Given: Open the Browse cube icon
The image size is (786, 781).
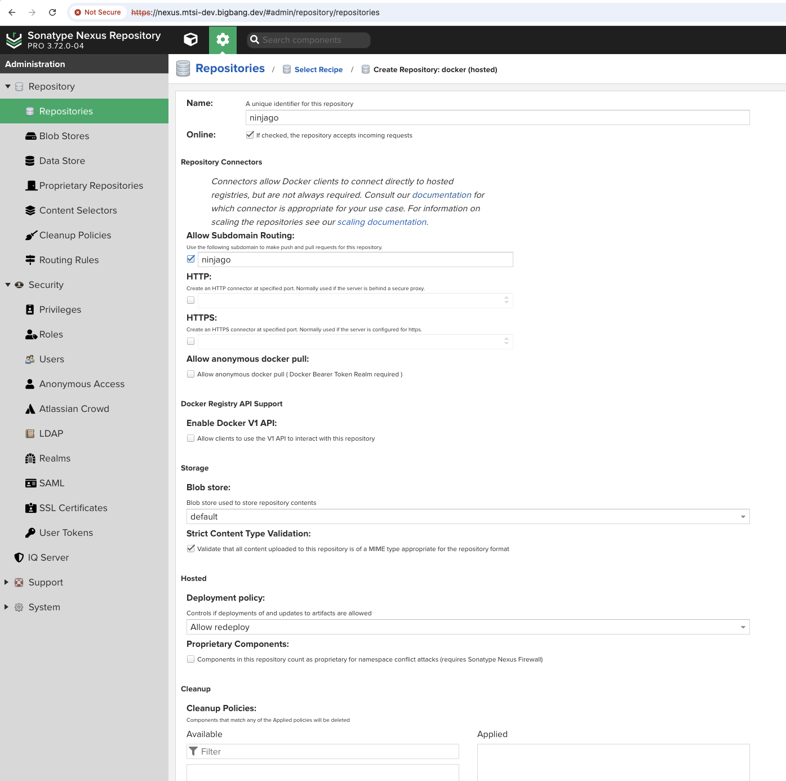Looking at the screenshot, I should pyautogui.click(x=191, y=39).
